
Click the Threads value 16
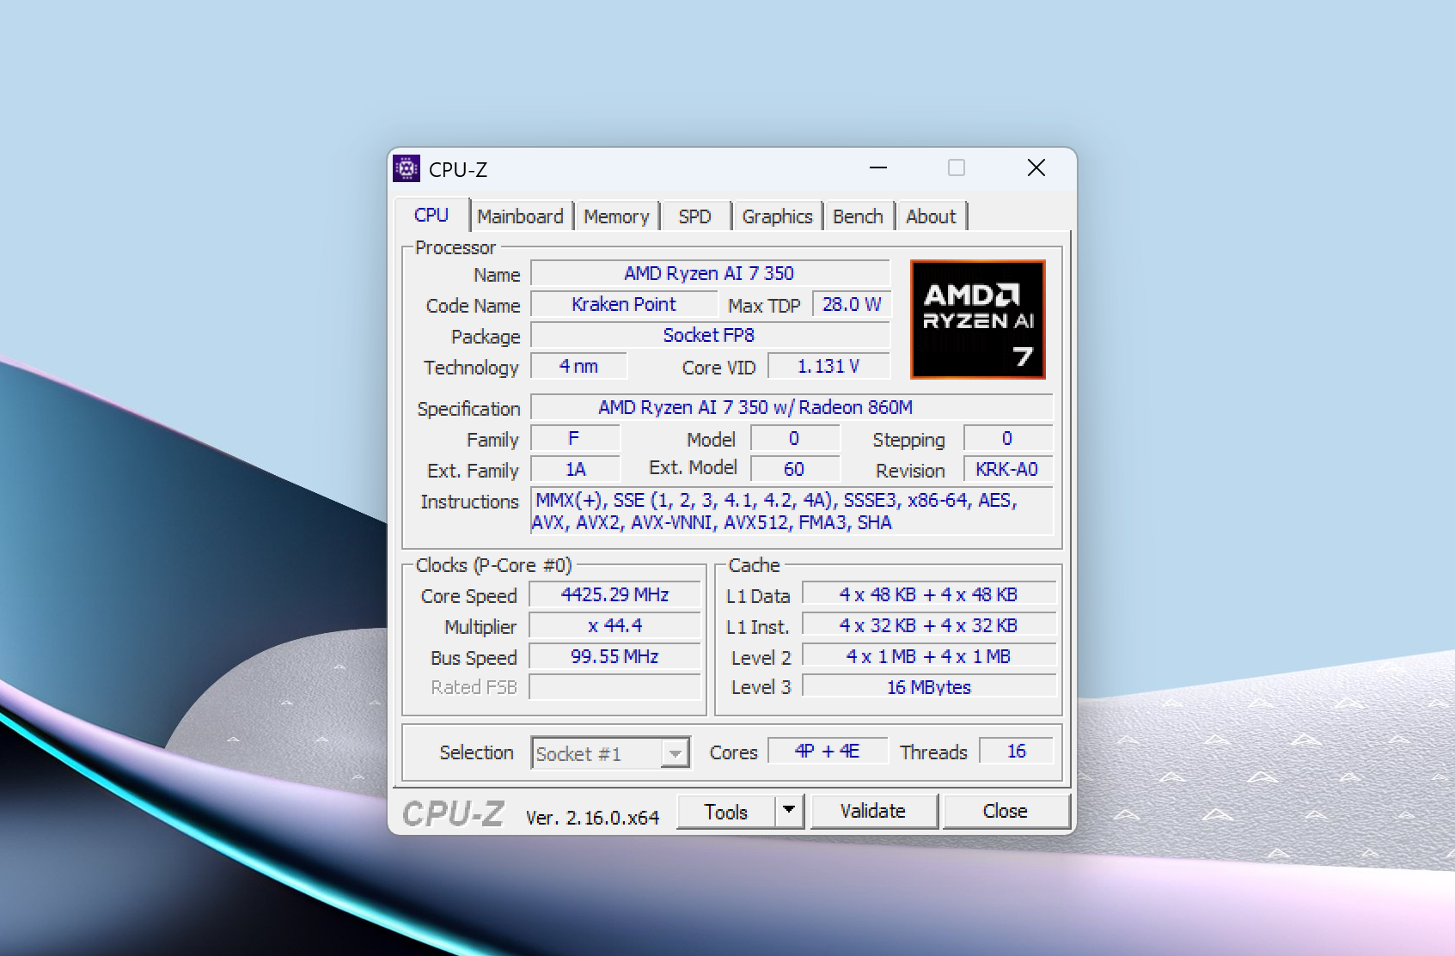coord(1017,751)
